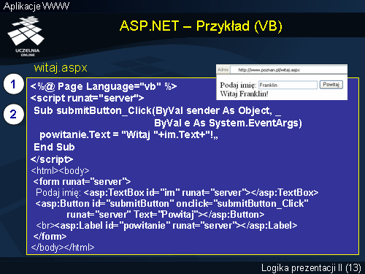Click the line '<%@ Page Language="vb" %>'
This screenshot has height=274, width=365.
104,86
